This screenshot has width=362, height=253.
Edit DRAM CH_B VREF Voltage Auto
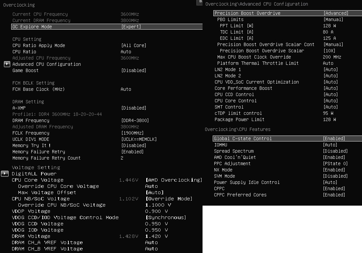(x=151, y=249)
